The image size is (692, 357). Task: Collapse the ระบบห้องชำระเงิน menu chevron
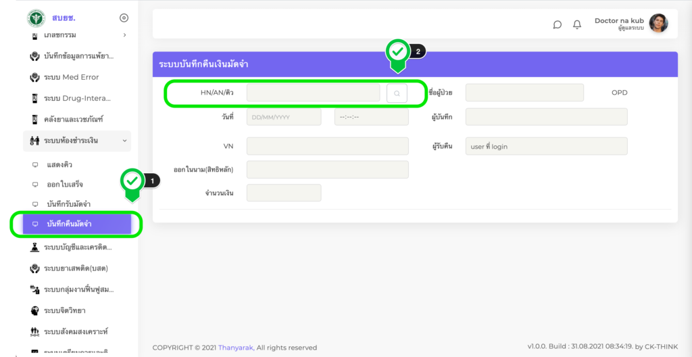coord(124,141)
